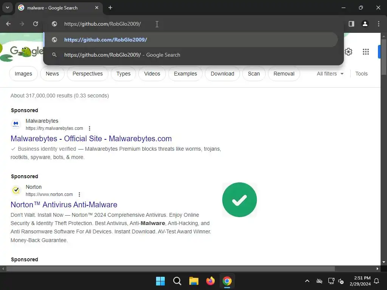Viewport: 387px width, 290px height.
Task: Click the Norton favicon
Action: coord(16,190)
